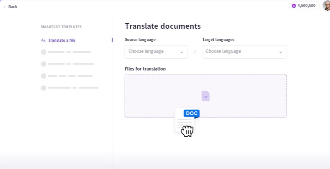Open the user profile avatar
This screenshot has width=330, height=169.
tap(326, 6)
